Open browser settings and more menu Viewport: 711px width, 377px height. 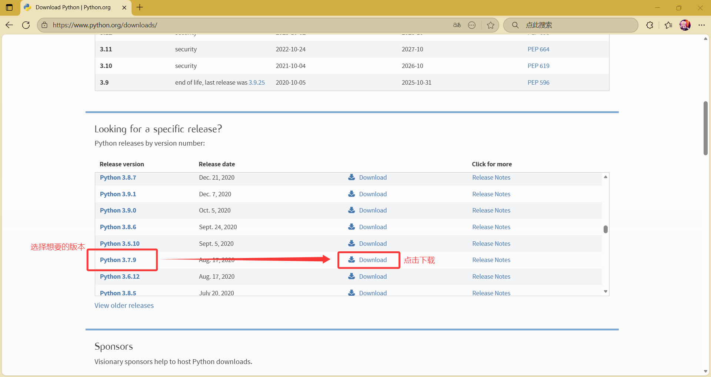(x=702, y=25)
